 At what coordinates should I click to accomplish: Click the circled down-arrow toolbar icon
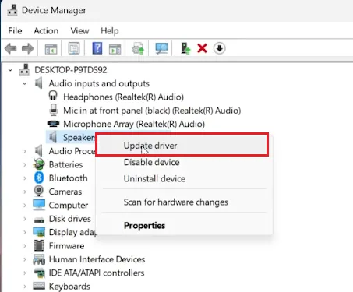tap(220, 48)
